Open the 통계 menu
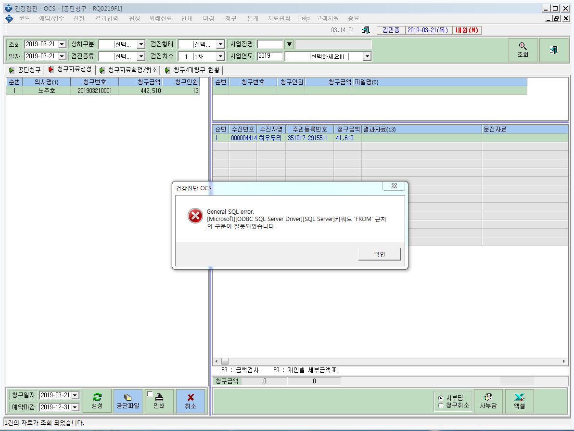574x431 pixels. 253,18
